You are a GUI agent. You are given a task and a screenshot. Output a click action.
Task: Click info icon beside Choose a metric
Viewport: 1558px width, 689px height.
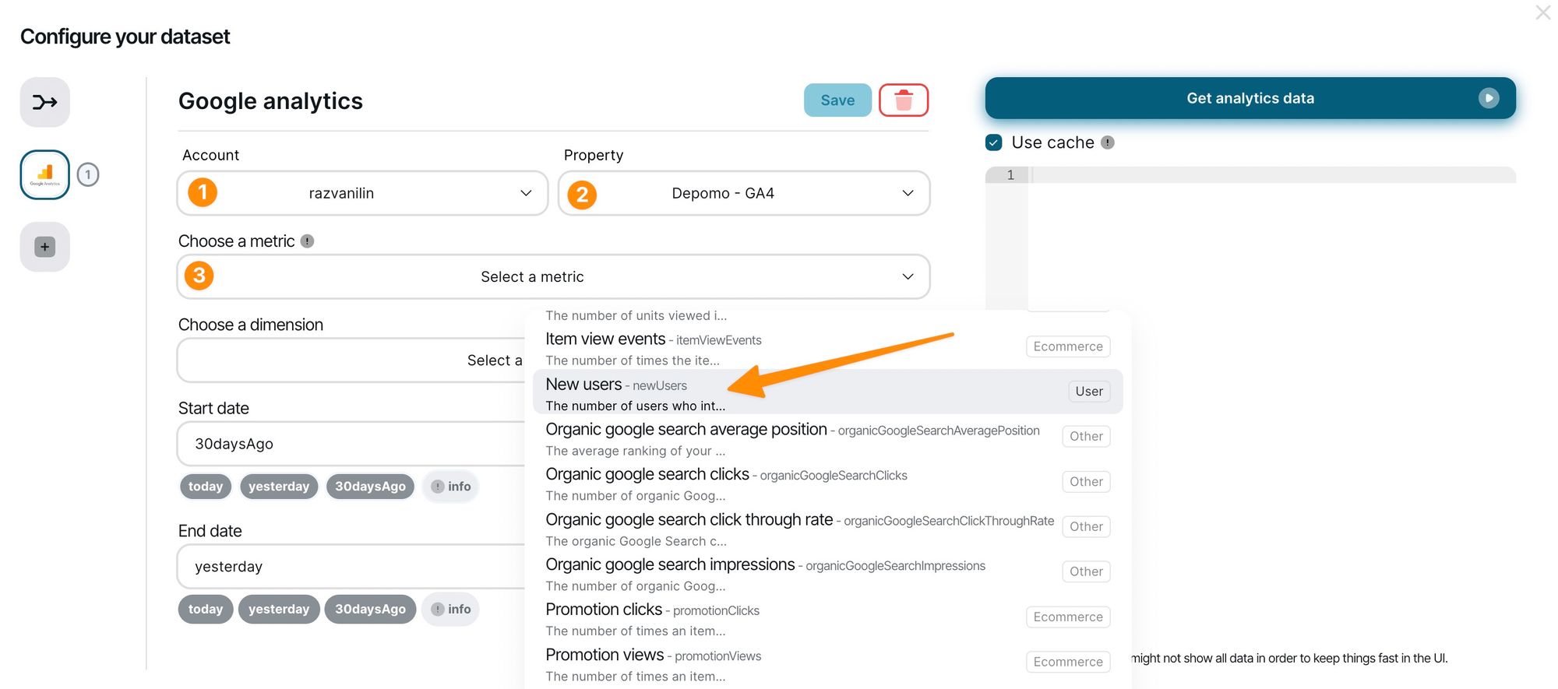tap(308, 241)
